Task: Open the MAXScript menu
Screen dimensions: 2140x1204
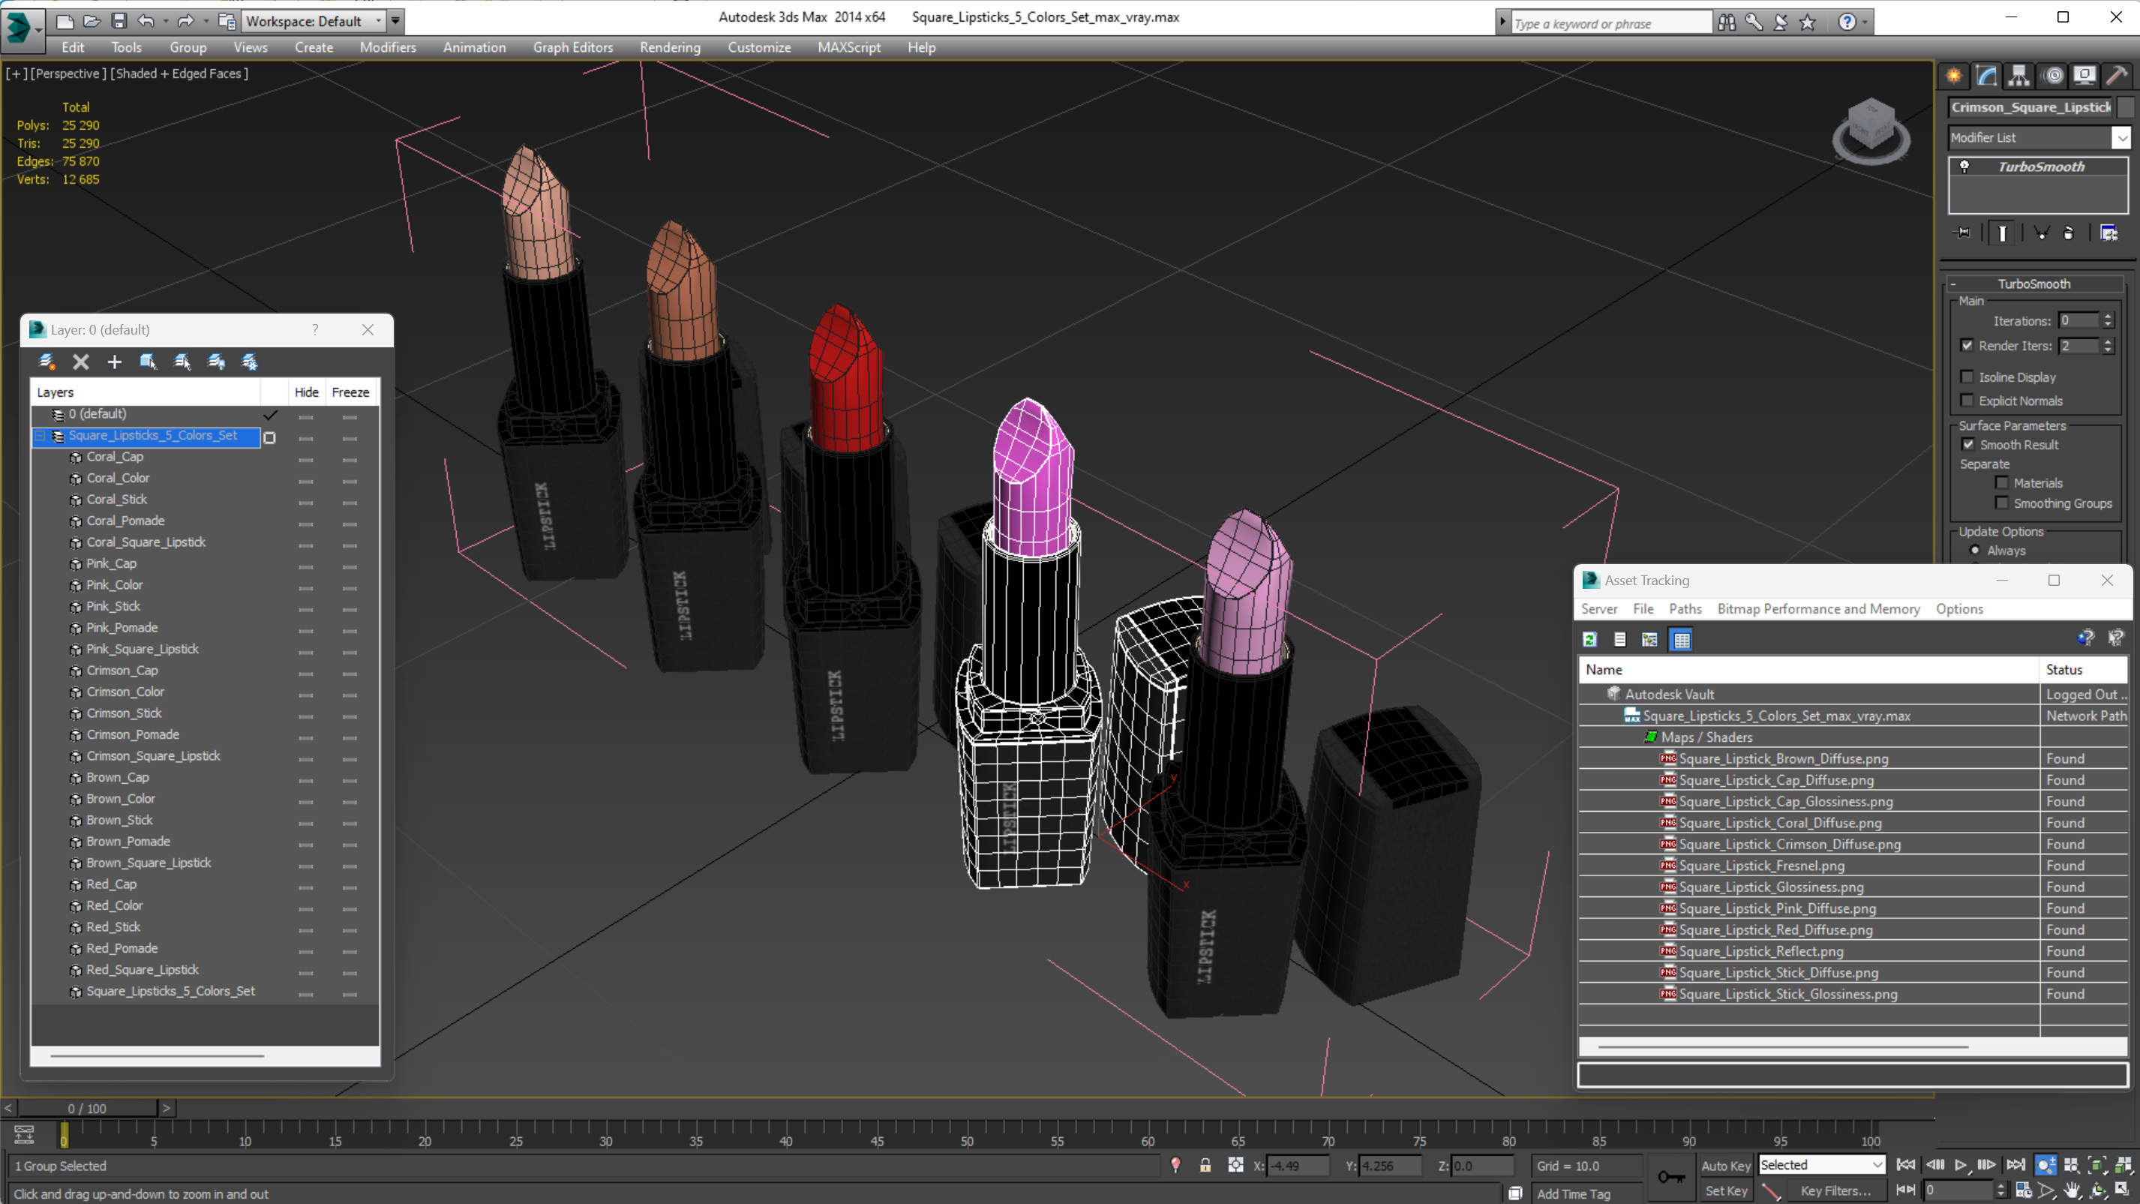Action: point(849,47)
